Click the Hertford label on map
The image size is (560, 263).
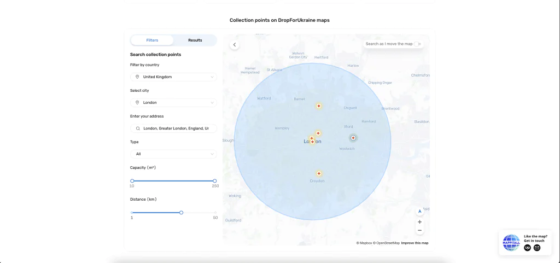(321, 57)
